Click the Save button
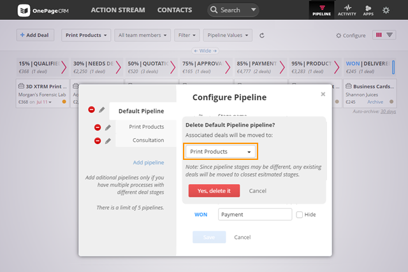 click(x=209, y=237)
